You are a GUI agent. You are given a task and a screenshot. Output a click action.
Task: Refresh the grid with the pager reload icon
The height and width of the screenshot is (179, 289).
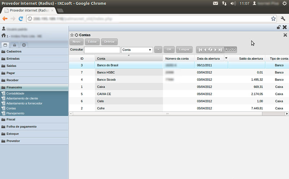coord(210,50)
